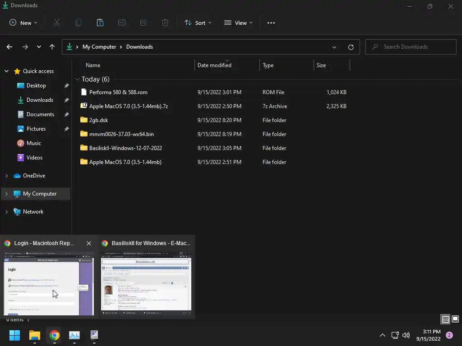Viewport: 462px width, 346px height.
Task: Select the mnvm0026-37.03-wx64.bin folder
Action: point(121,134)
